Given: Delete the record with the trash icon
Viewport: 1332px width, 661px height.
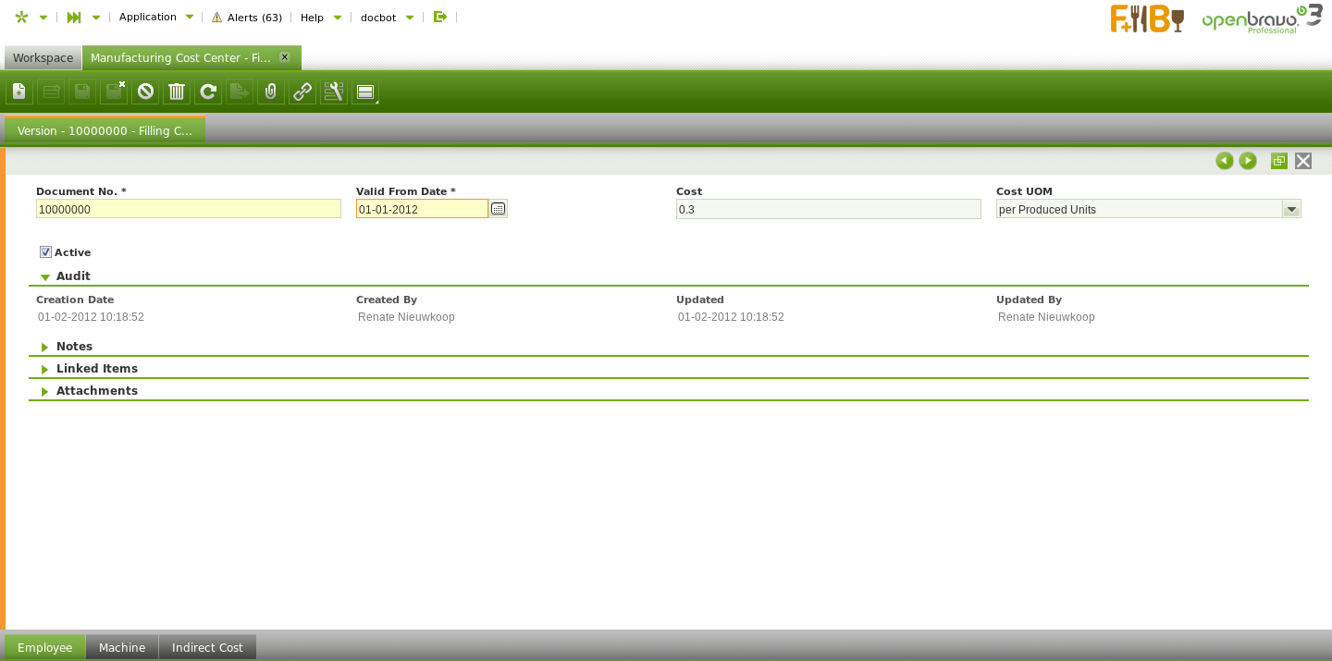Looking at the screenshot, I should pos(177,92).
